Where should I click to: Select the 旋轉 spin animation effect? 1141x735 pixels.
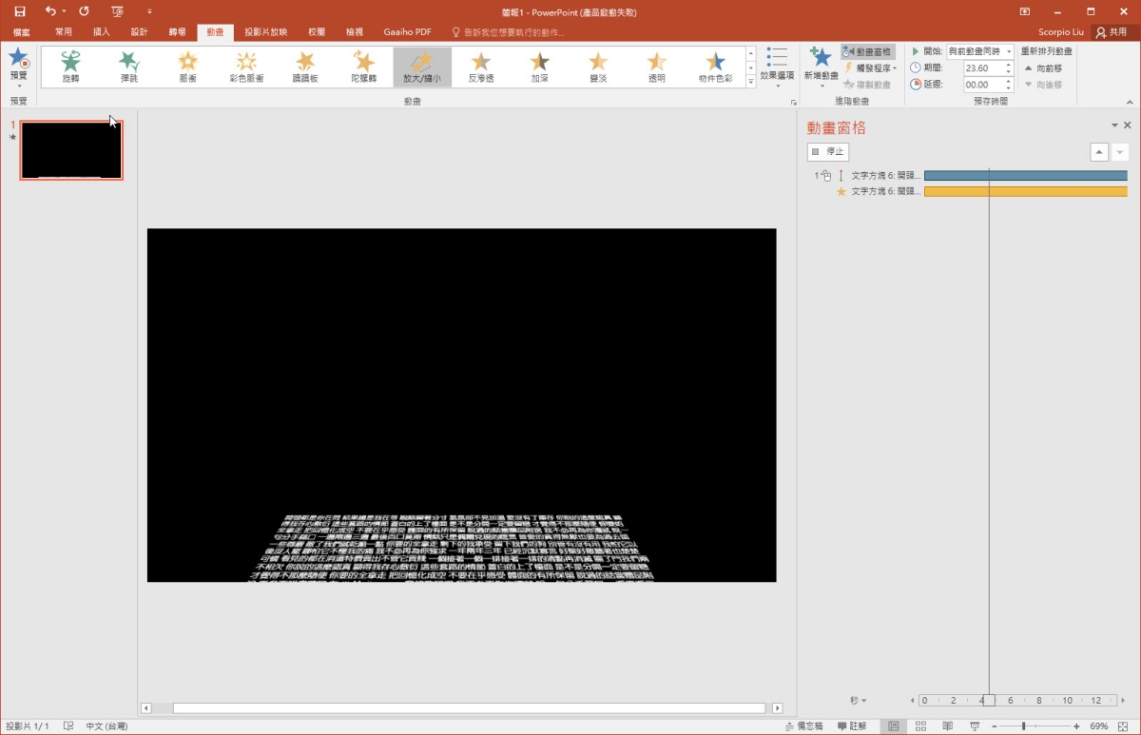[x=70, y=67]
